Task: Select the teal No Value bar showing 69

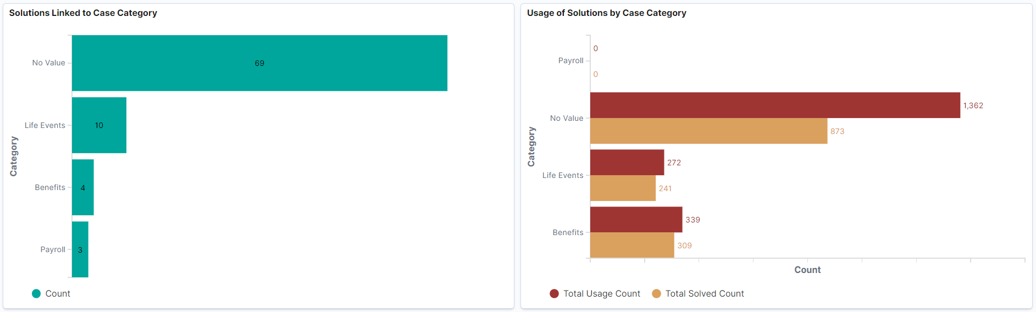Action: (259, 63)
